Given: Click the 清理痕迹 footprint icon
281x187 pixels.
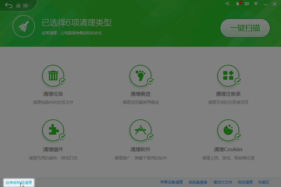Looking at the screenshot, I should click(141, 75).
